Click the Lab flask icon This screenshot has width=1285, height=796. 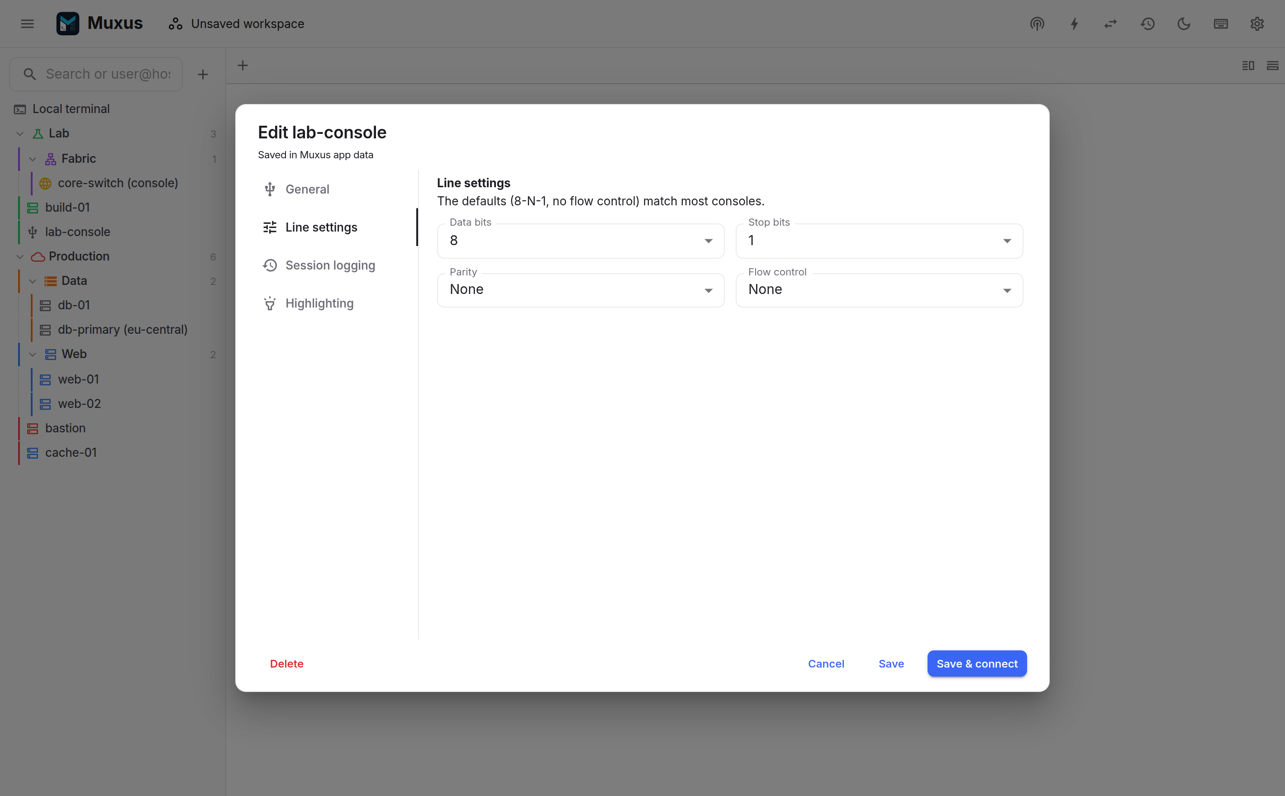pyautogui.click(x=38, y=134)
